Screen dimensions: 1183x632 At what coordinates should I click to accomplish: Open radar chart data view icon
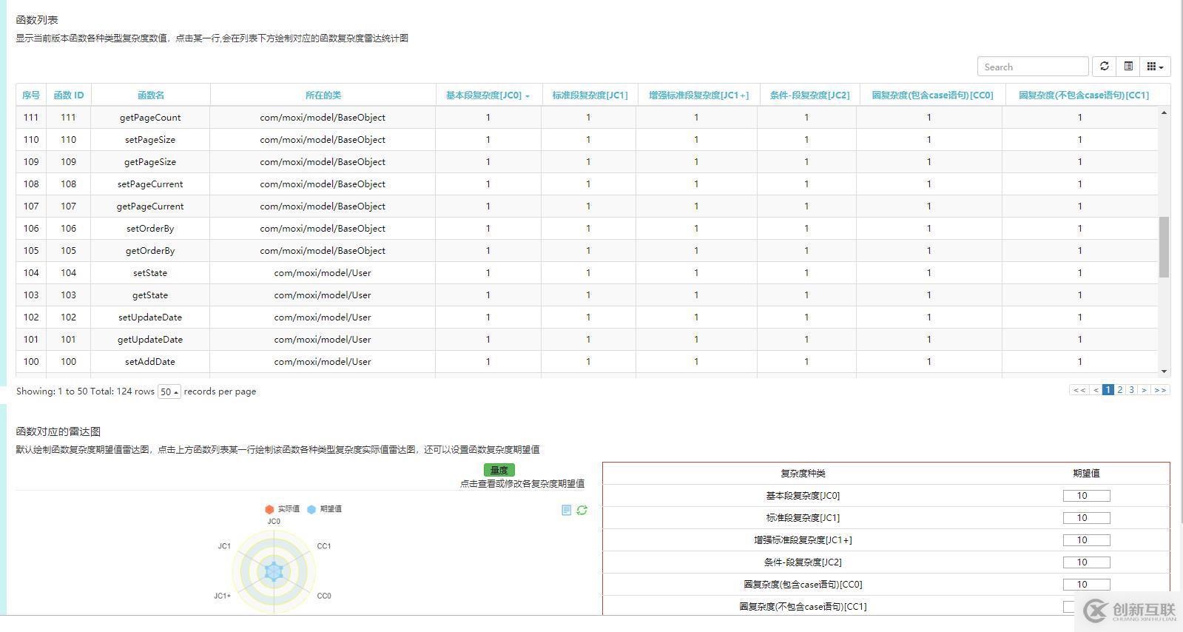(x=567, y=510)
